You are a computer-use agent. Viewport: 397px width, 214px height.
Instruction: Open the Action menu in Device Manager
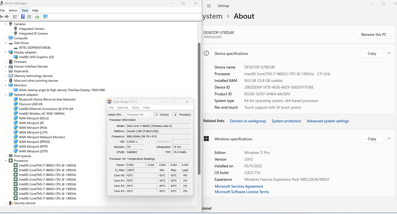tap(13, 10)
